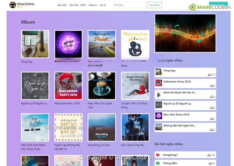Click headphone icon in sidebar Halloween Party 2018 row
The width and height of the screenshot is (234, 166).
point(212,86)
